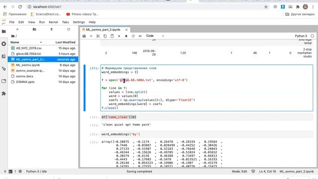Select the ML_osmnx_part_2.ipynb notebook tab

(x=103, y=30)
